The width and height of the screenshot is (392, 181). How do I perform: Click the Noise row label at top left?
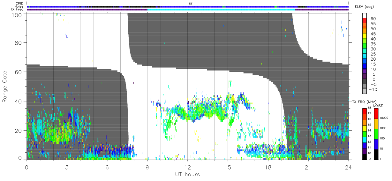pyautogui.click(x=19, y=6)
